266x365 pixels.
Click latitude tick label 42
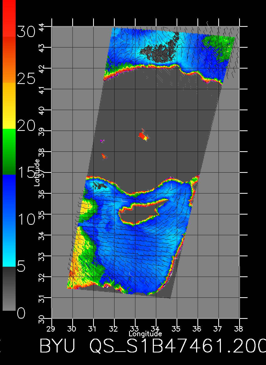(41, 69)
